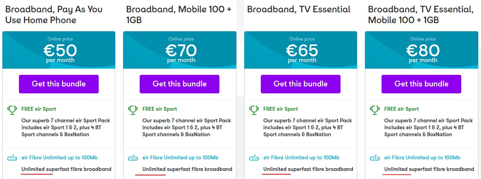Image resolution: width=481 pixels, height=179 pixels.
Task: Click the router icon in the €70 bundle
Action: (x=133, y=158)
